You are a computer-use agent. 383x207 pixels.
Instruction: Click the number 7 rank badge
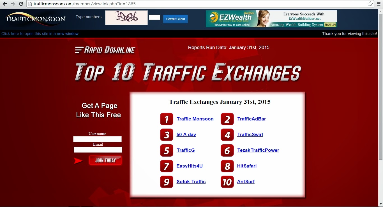[x=167, y=166]
